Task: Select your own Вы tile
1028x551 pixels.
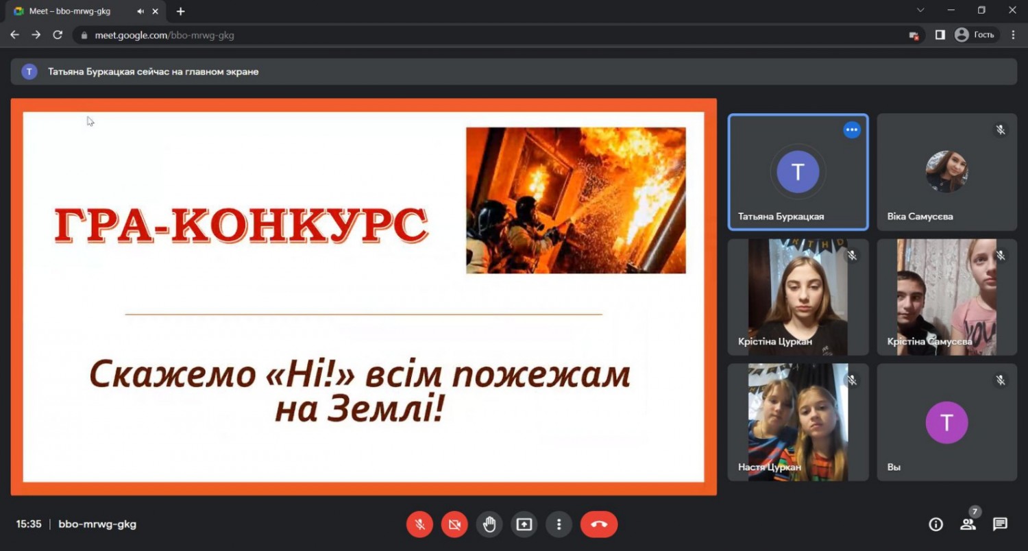Action: tap(947, 422)
